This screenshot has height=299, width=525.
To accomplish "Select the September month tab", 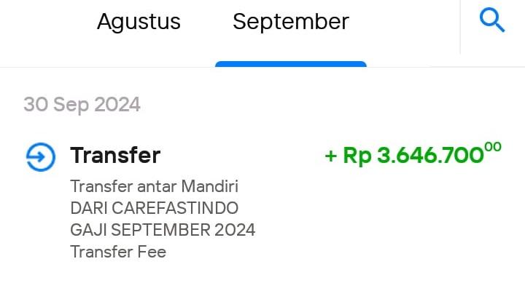I will (291, 22).
